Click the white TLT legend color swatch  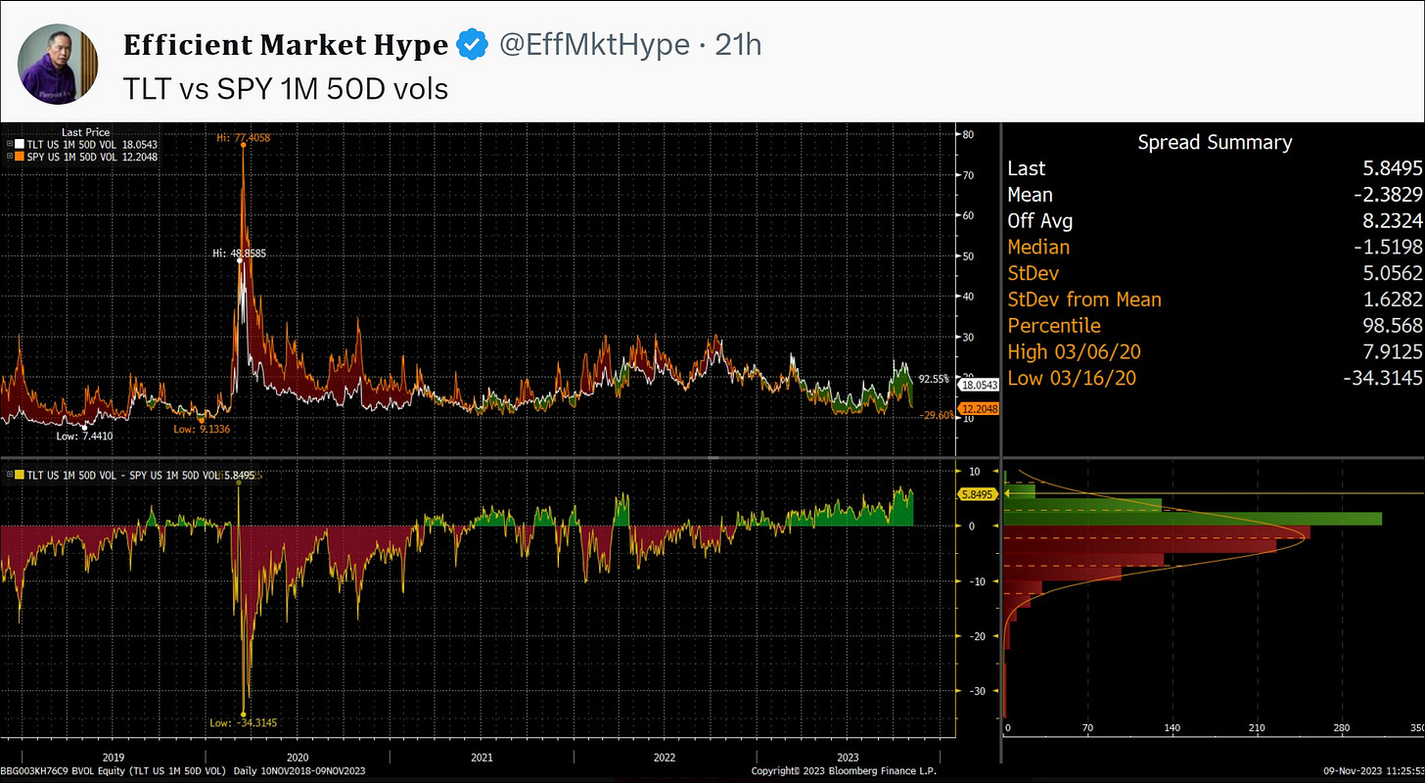[21, 144]
